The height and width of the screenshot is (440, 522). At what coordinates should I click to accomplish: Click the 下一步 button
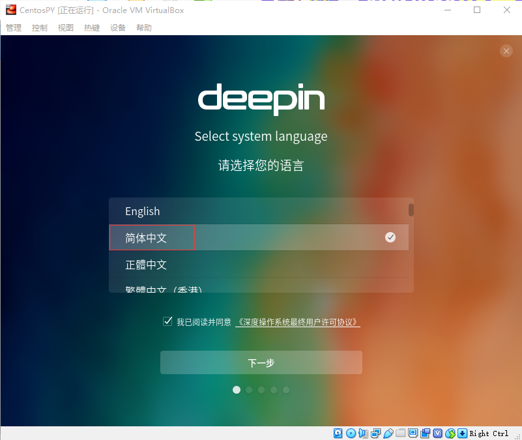click(261, 362)
